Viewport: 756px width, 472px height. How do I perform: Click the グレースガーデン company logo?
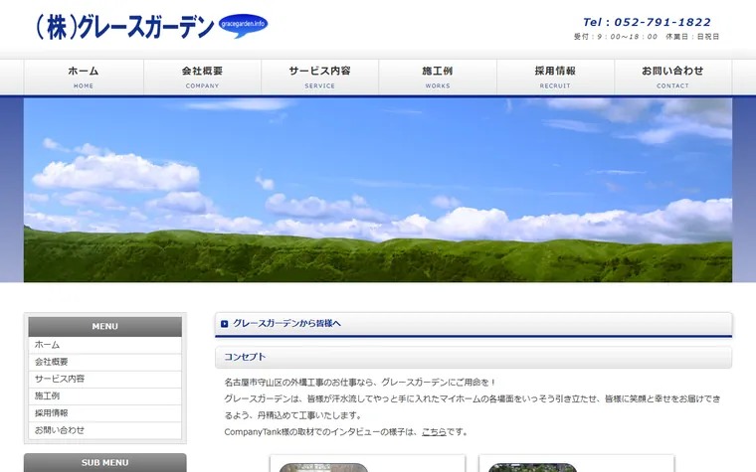(125, 27)
